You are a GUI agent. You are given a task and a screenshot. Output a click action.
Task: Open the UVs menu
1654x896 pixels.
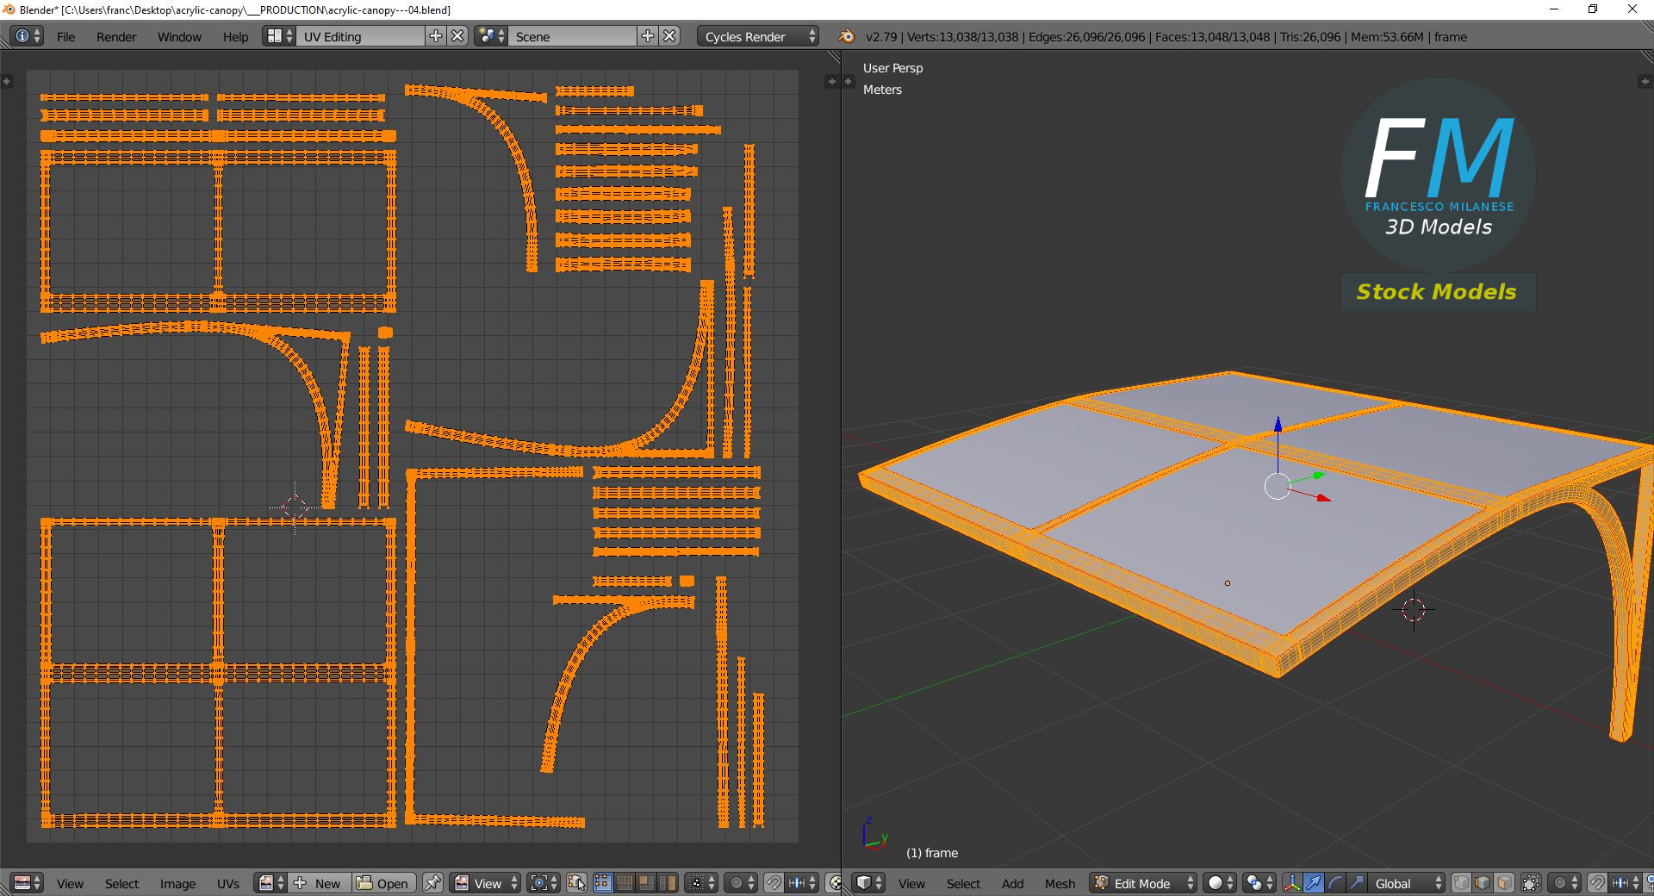[228, 883]
